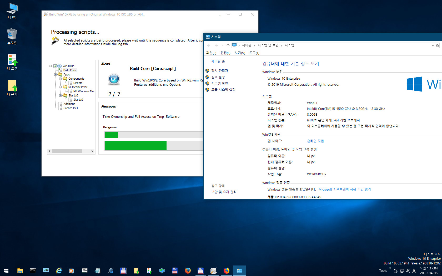Click the tree horizontal scrollbar thumb

tap(67, 151)
